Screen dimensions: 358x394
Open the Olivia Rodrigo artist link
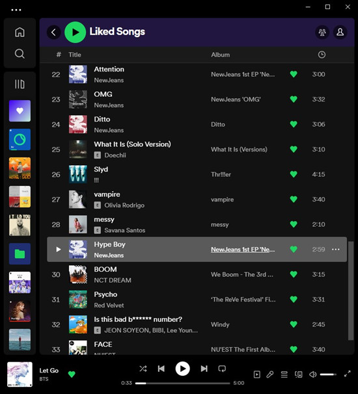point(124,205)
